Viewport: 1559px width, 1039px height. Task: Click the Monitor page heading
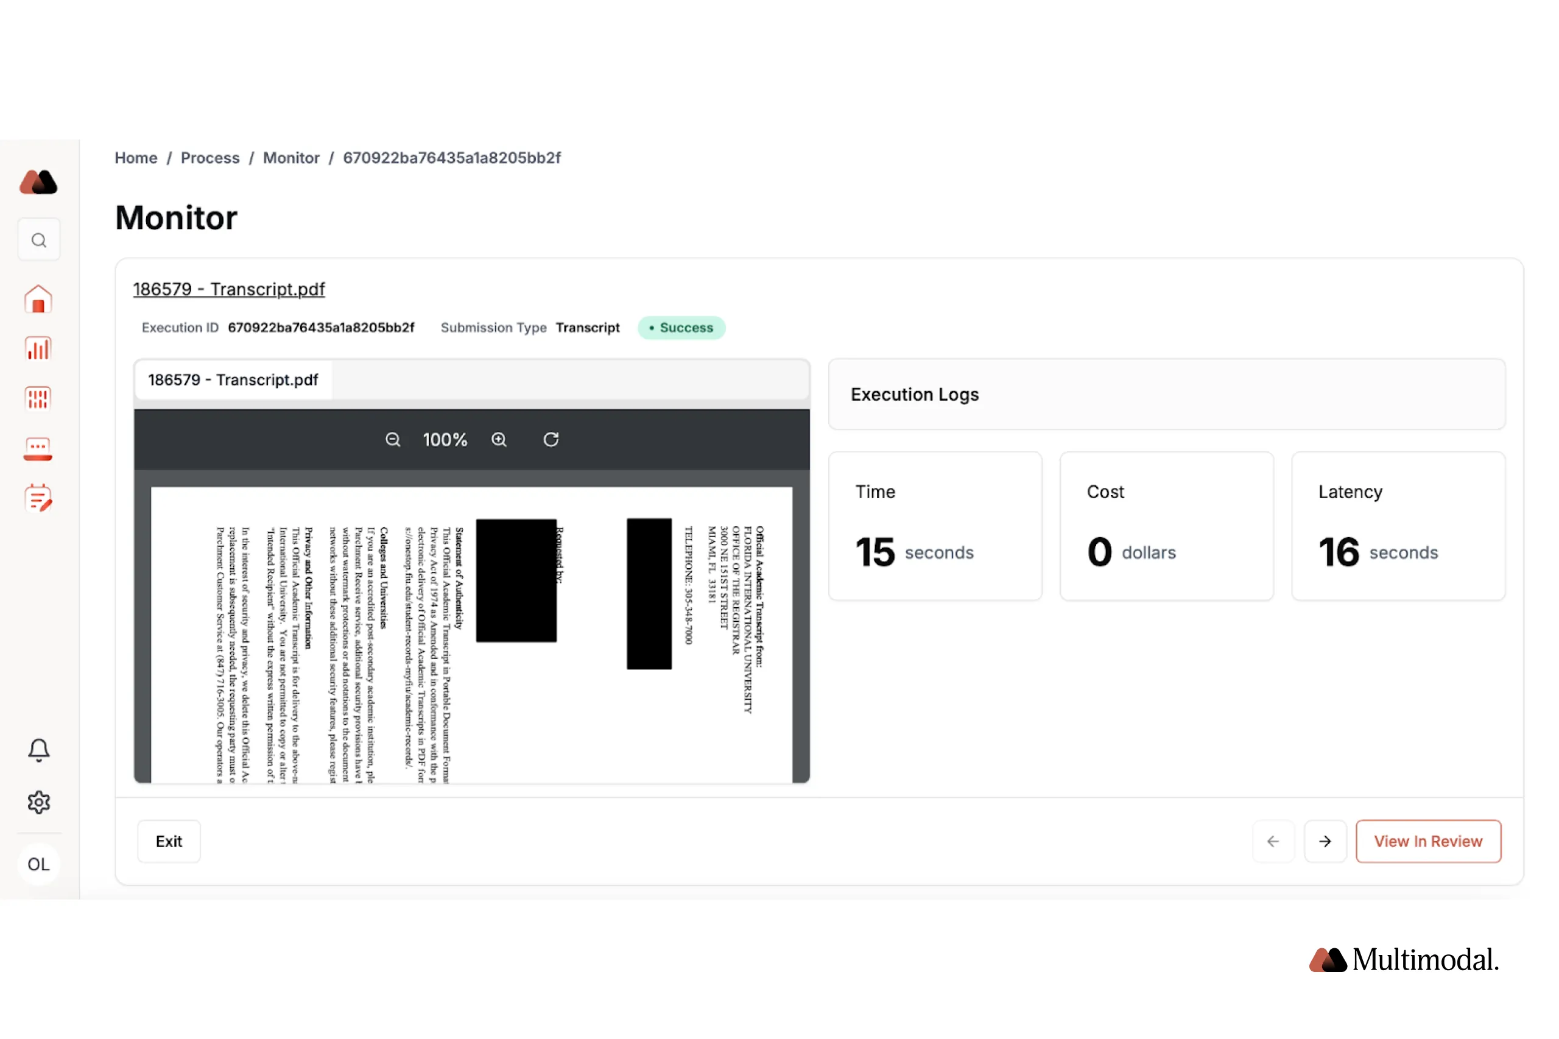coord(176,217)
